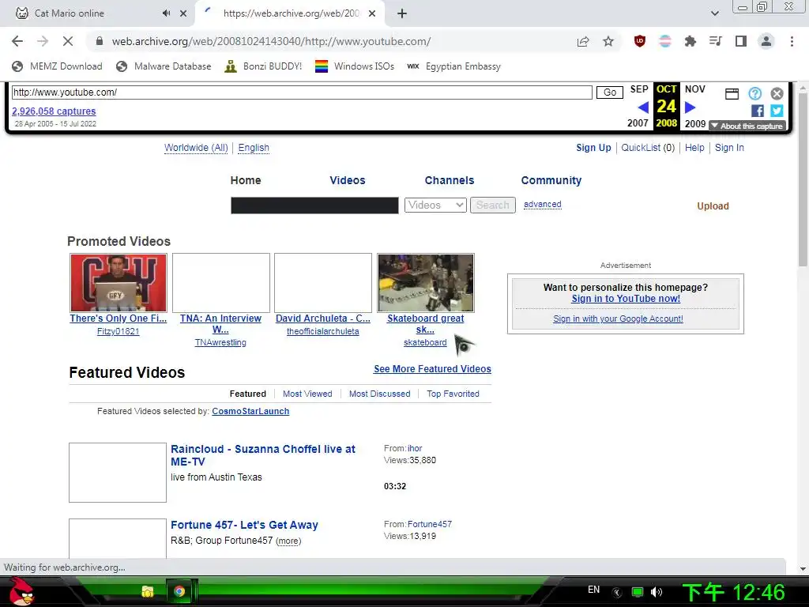The height and width of the screenshot is (607, 809).
Task: Open the Chrome profile avatar
Action: [766, 41]
